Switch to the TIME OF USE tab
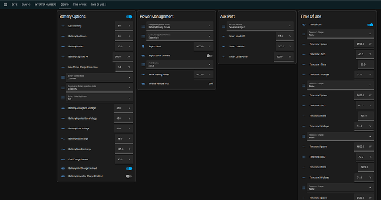This screenshot has height=200, width=381. coord(80,4)
